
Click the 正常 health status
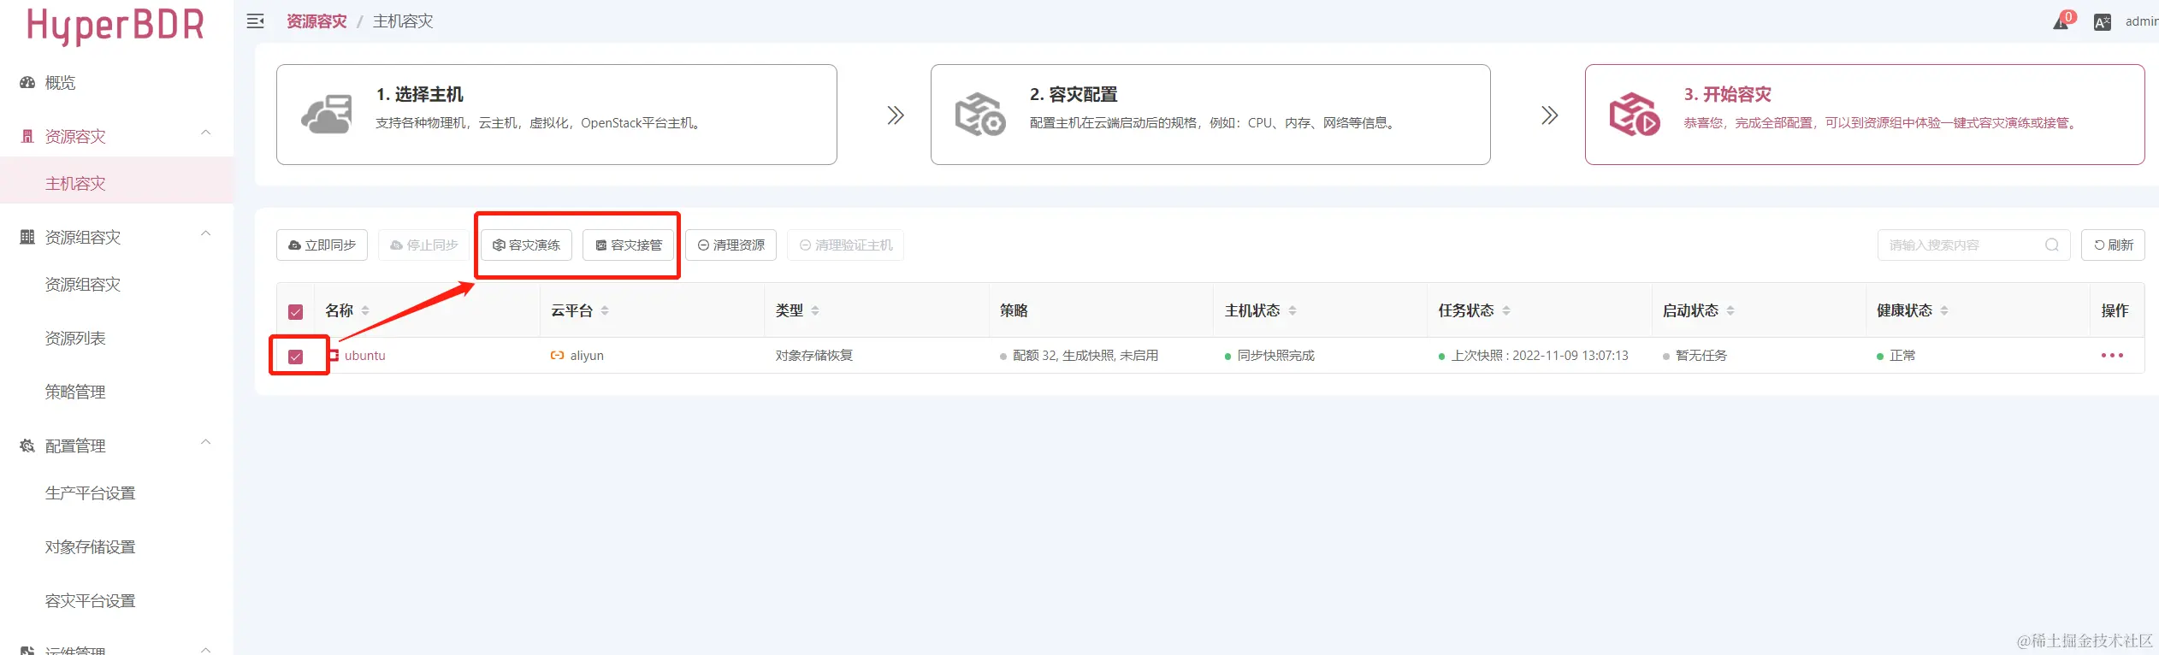[1902, 356]
